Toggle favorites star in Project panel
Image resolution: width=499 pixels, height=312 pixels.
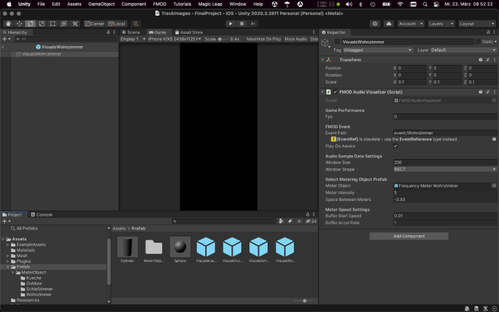coord(299,221)
